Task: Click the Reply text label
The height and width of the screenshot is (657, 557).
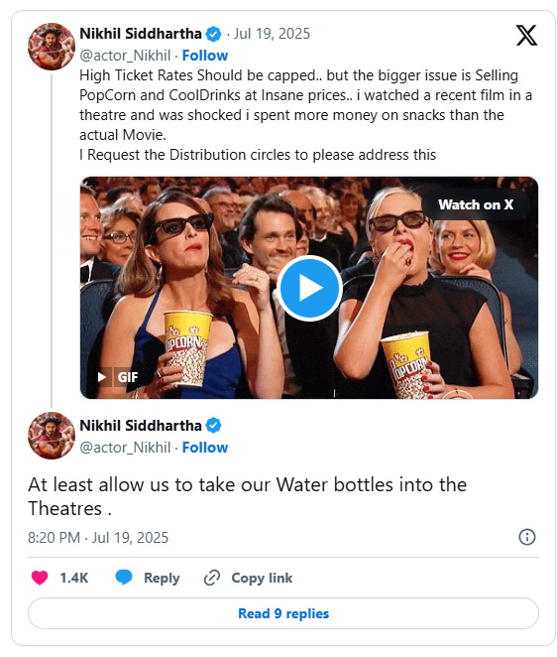Action: 162,578
